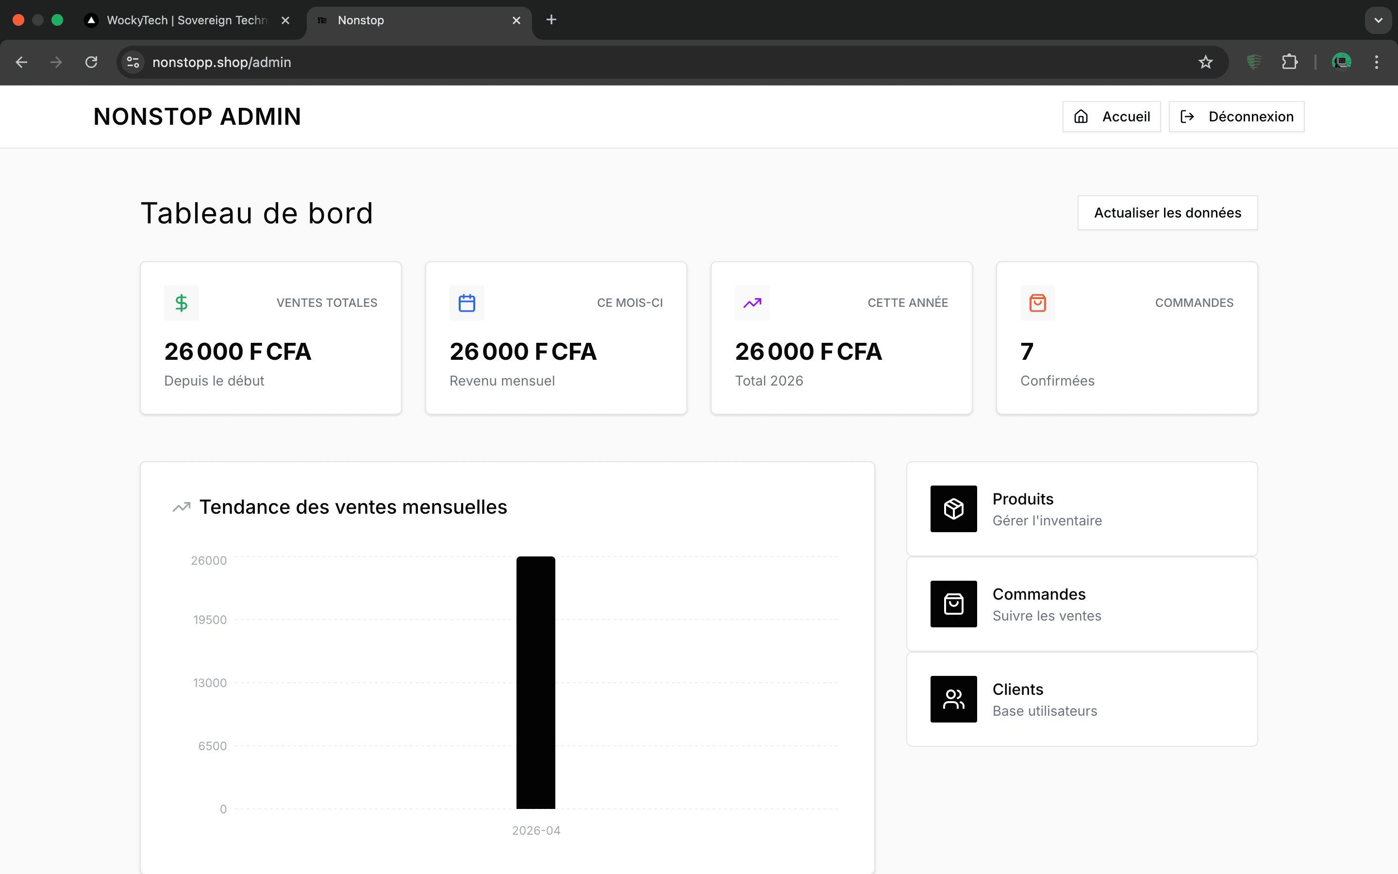1398x874 pixels.
Task: Click the Base utilisateurs subtitle
Action: click(x=1045, y=711)
